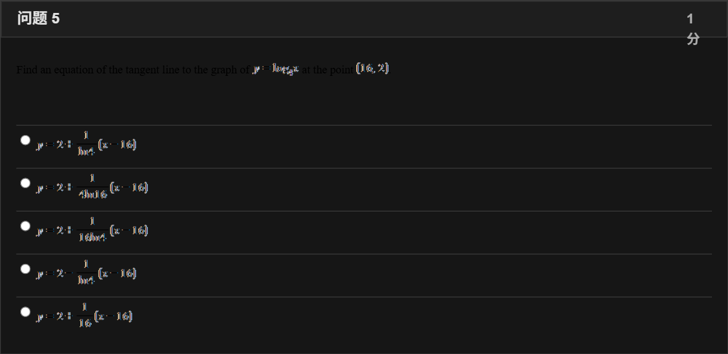Click the 问题 5 header title
This screenshot has width=728, height=354.
tap(38, 19)
